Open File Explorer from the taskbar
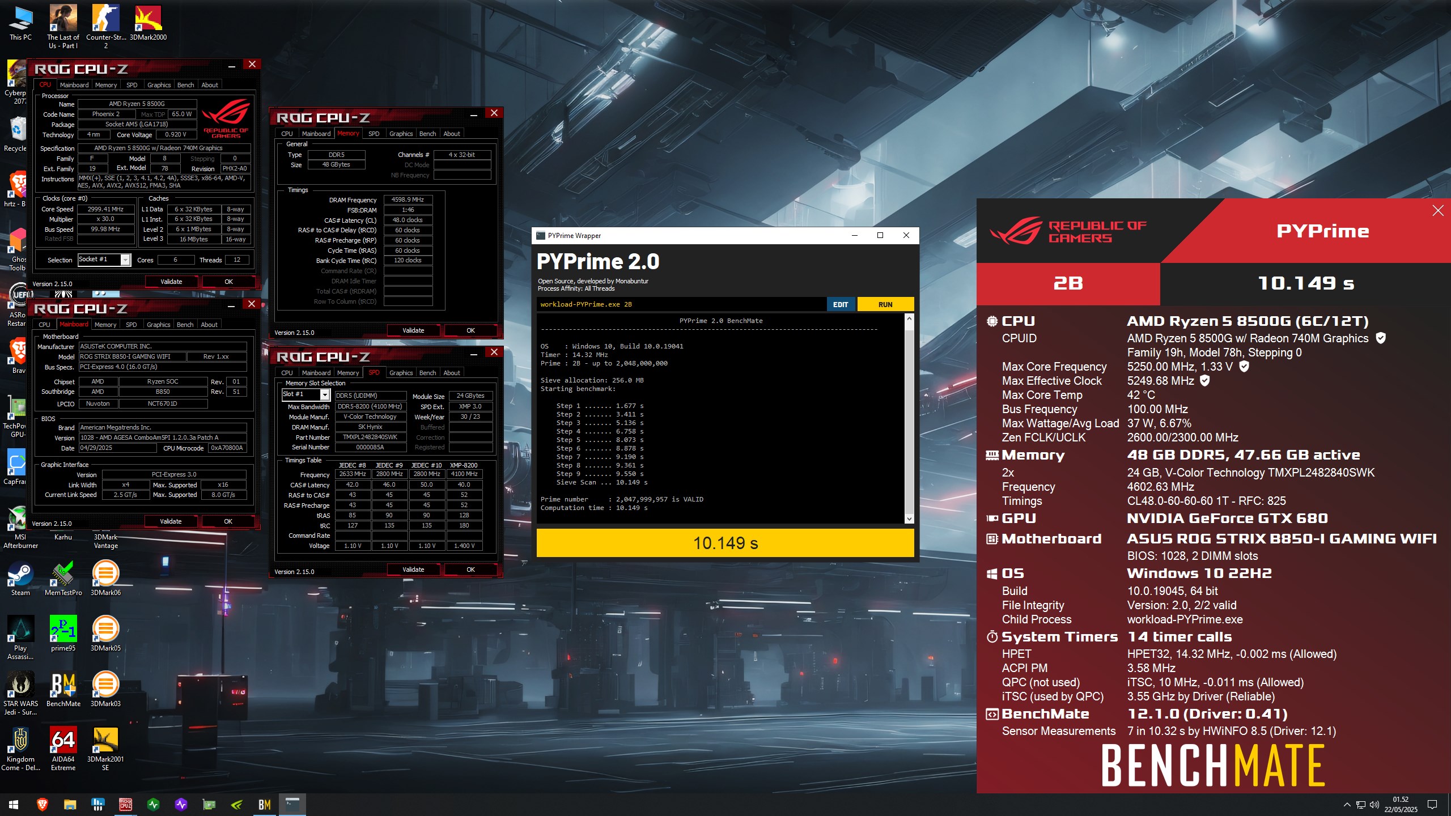Viewport: 1451px width, 816px height. point(70,805)
